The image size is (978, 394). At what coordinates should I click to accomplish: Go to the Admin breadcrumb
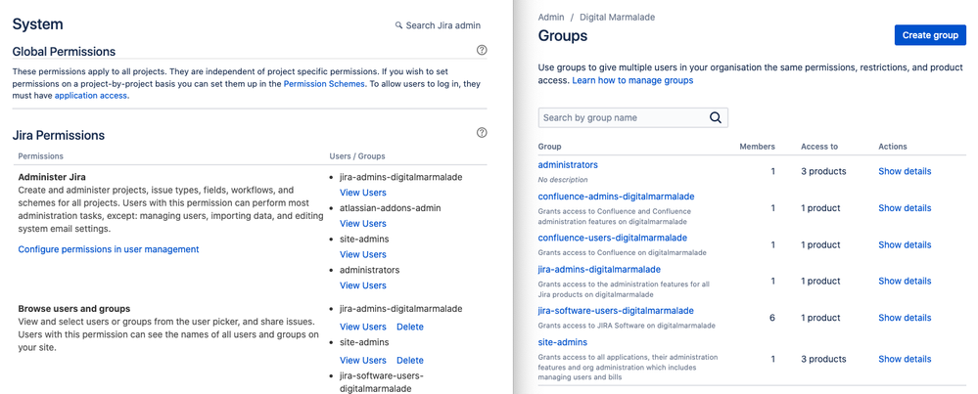(551, 18)
